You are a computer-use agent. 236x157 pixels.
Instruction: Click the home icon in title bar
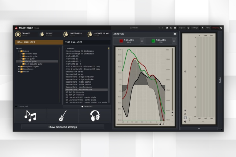coord(202,28)
